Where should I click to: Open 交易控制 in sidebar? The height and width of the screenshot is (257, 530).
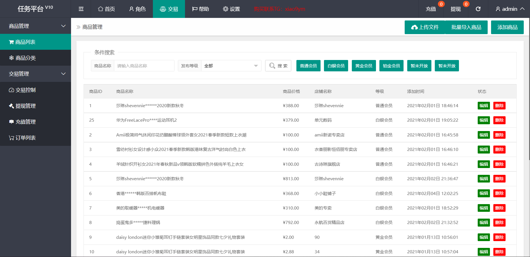36,90
